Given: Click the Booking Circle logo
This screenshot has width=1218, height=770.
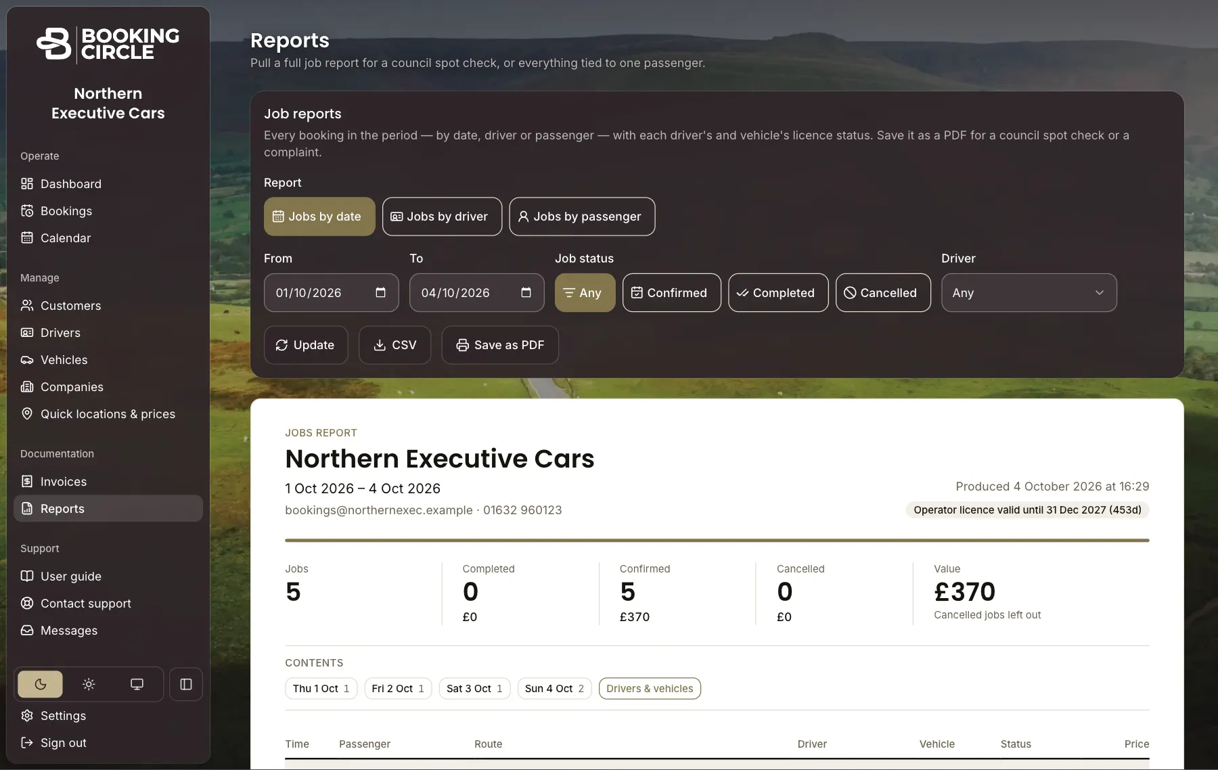Looking at the screenshot, I should click(108, 44).
